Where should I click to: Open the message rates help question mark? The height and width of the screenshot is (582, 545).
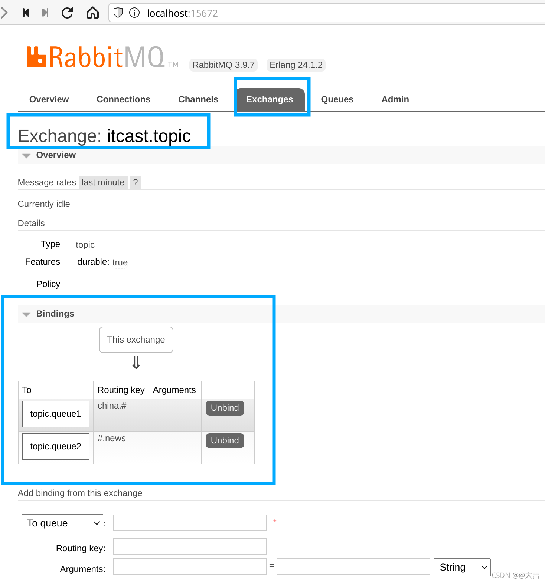136,182
